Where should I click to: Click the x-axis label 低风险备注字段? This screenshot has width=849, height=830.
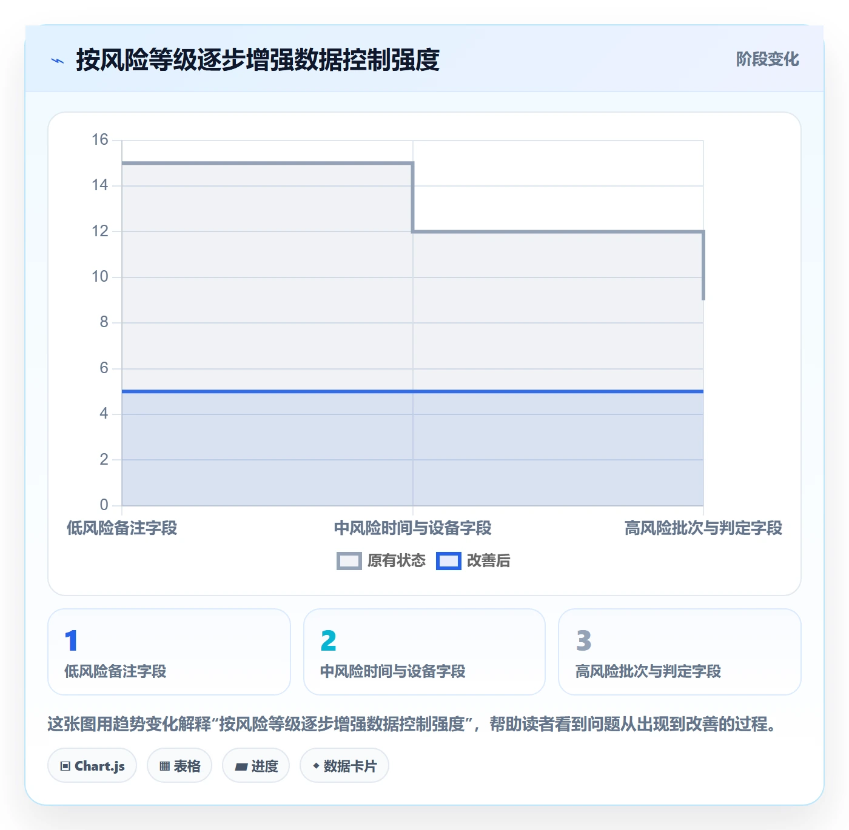122,528
